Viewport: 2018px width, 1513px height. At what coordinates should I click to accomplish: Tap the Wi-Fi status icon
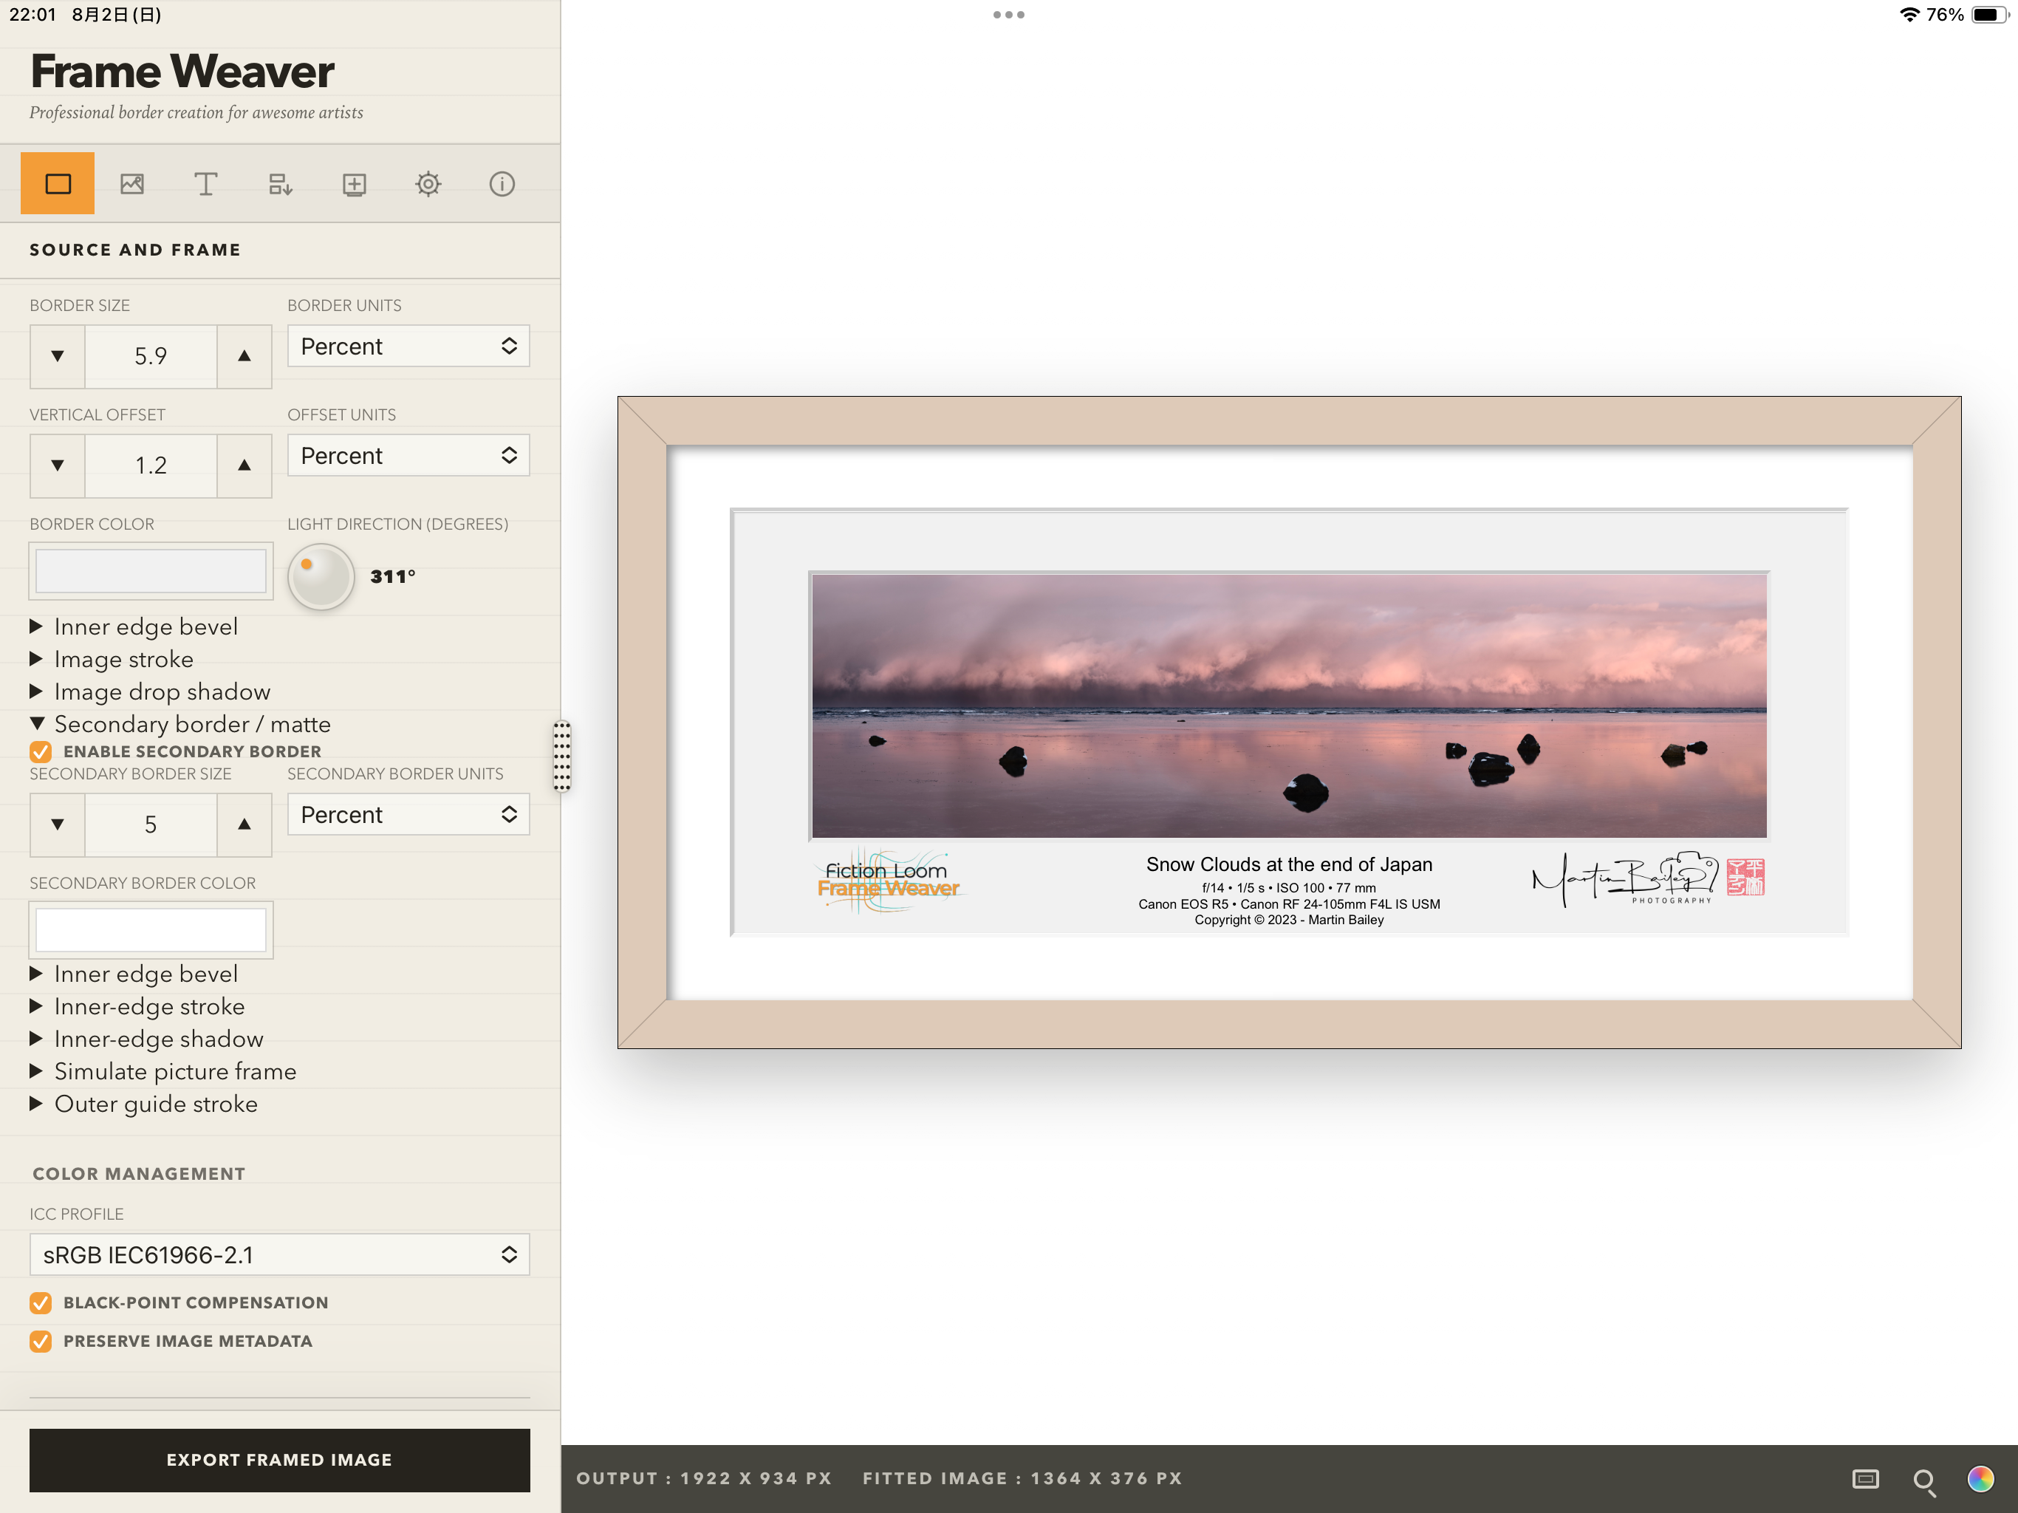(x=1909, y=15)
